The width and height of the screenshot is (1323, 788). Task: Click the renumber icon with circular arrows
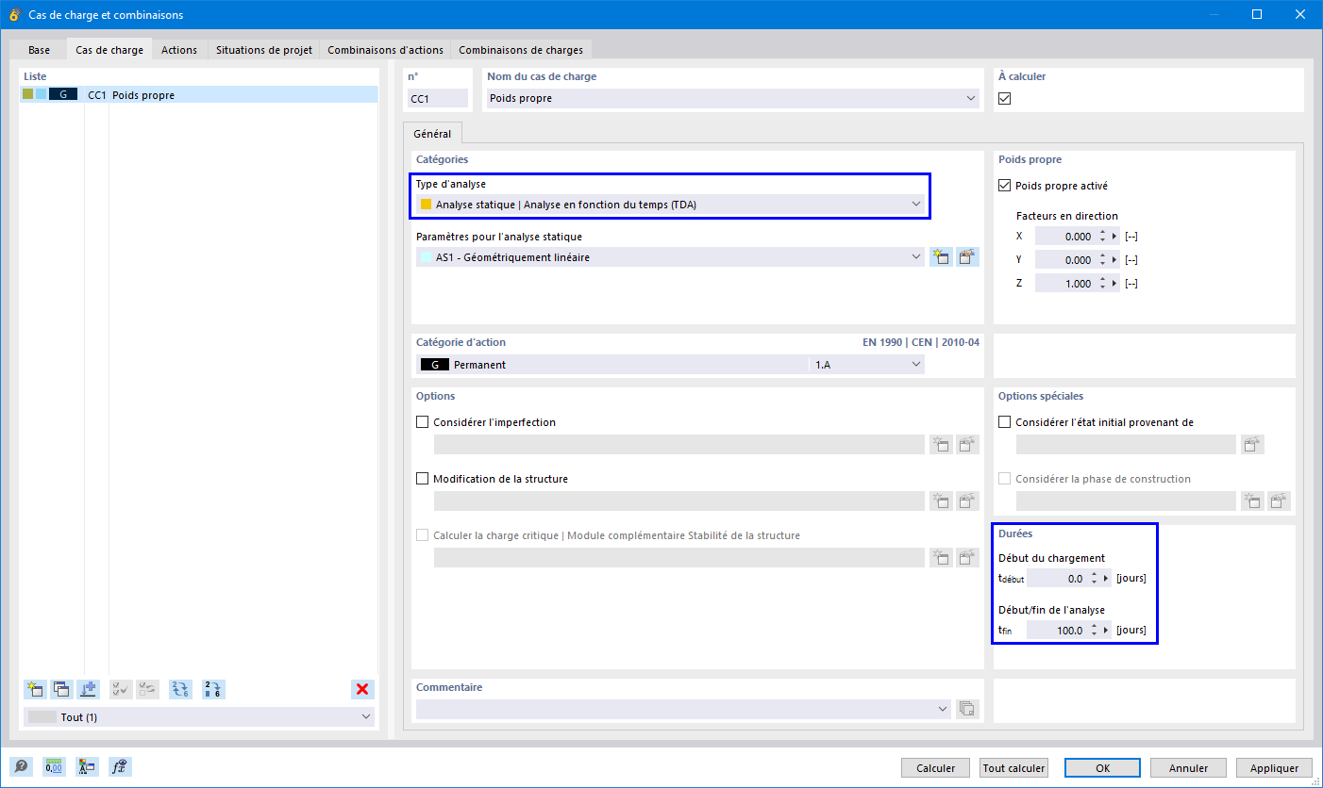pyautogui.click(x=180, y=689)
